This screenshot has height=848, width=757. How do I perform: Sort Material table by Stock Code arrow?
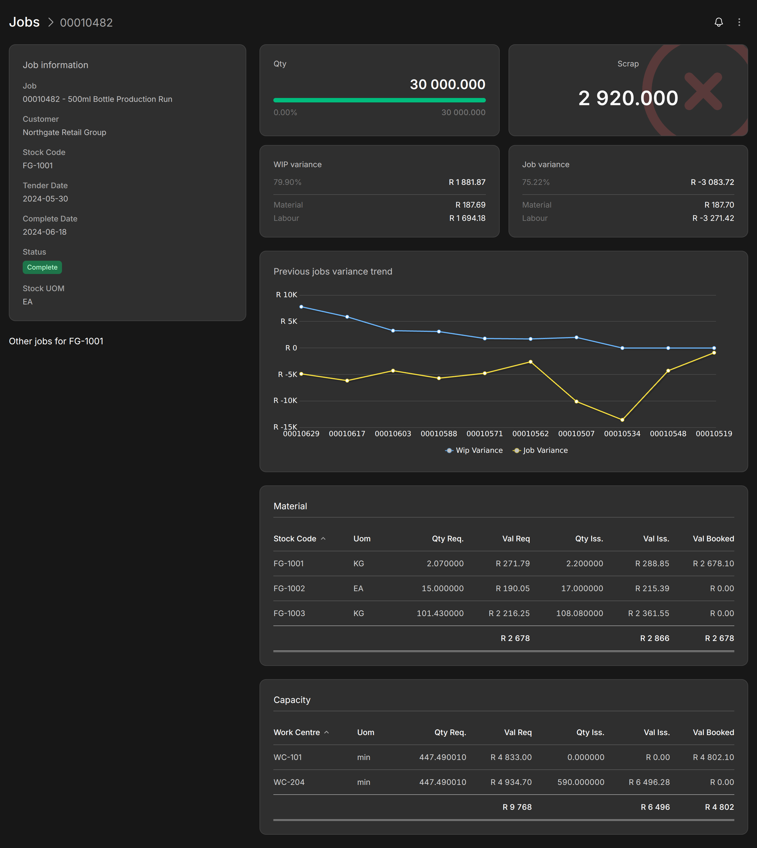(x=323, y=538)
